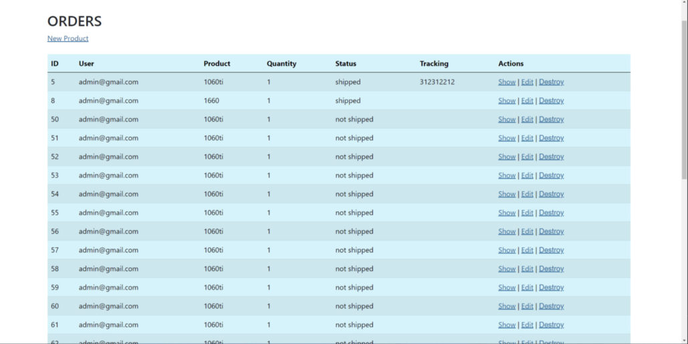The width and height of the screenshot is (688, 344).
Task: Edit order 51
Action: (x=527, y=138)
